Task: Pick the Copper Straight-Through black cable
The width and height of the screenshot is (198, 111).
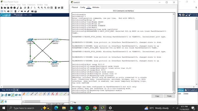Action: (32, 94)
